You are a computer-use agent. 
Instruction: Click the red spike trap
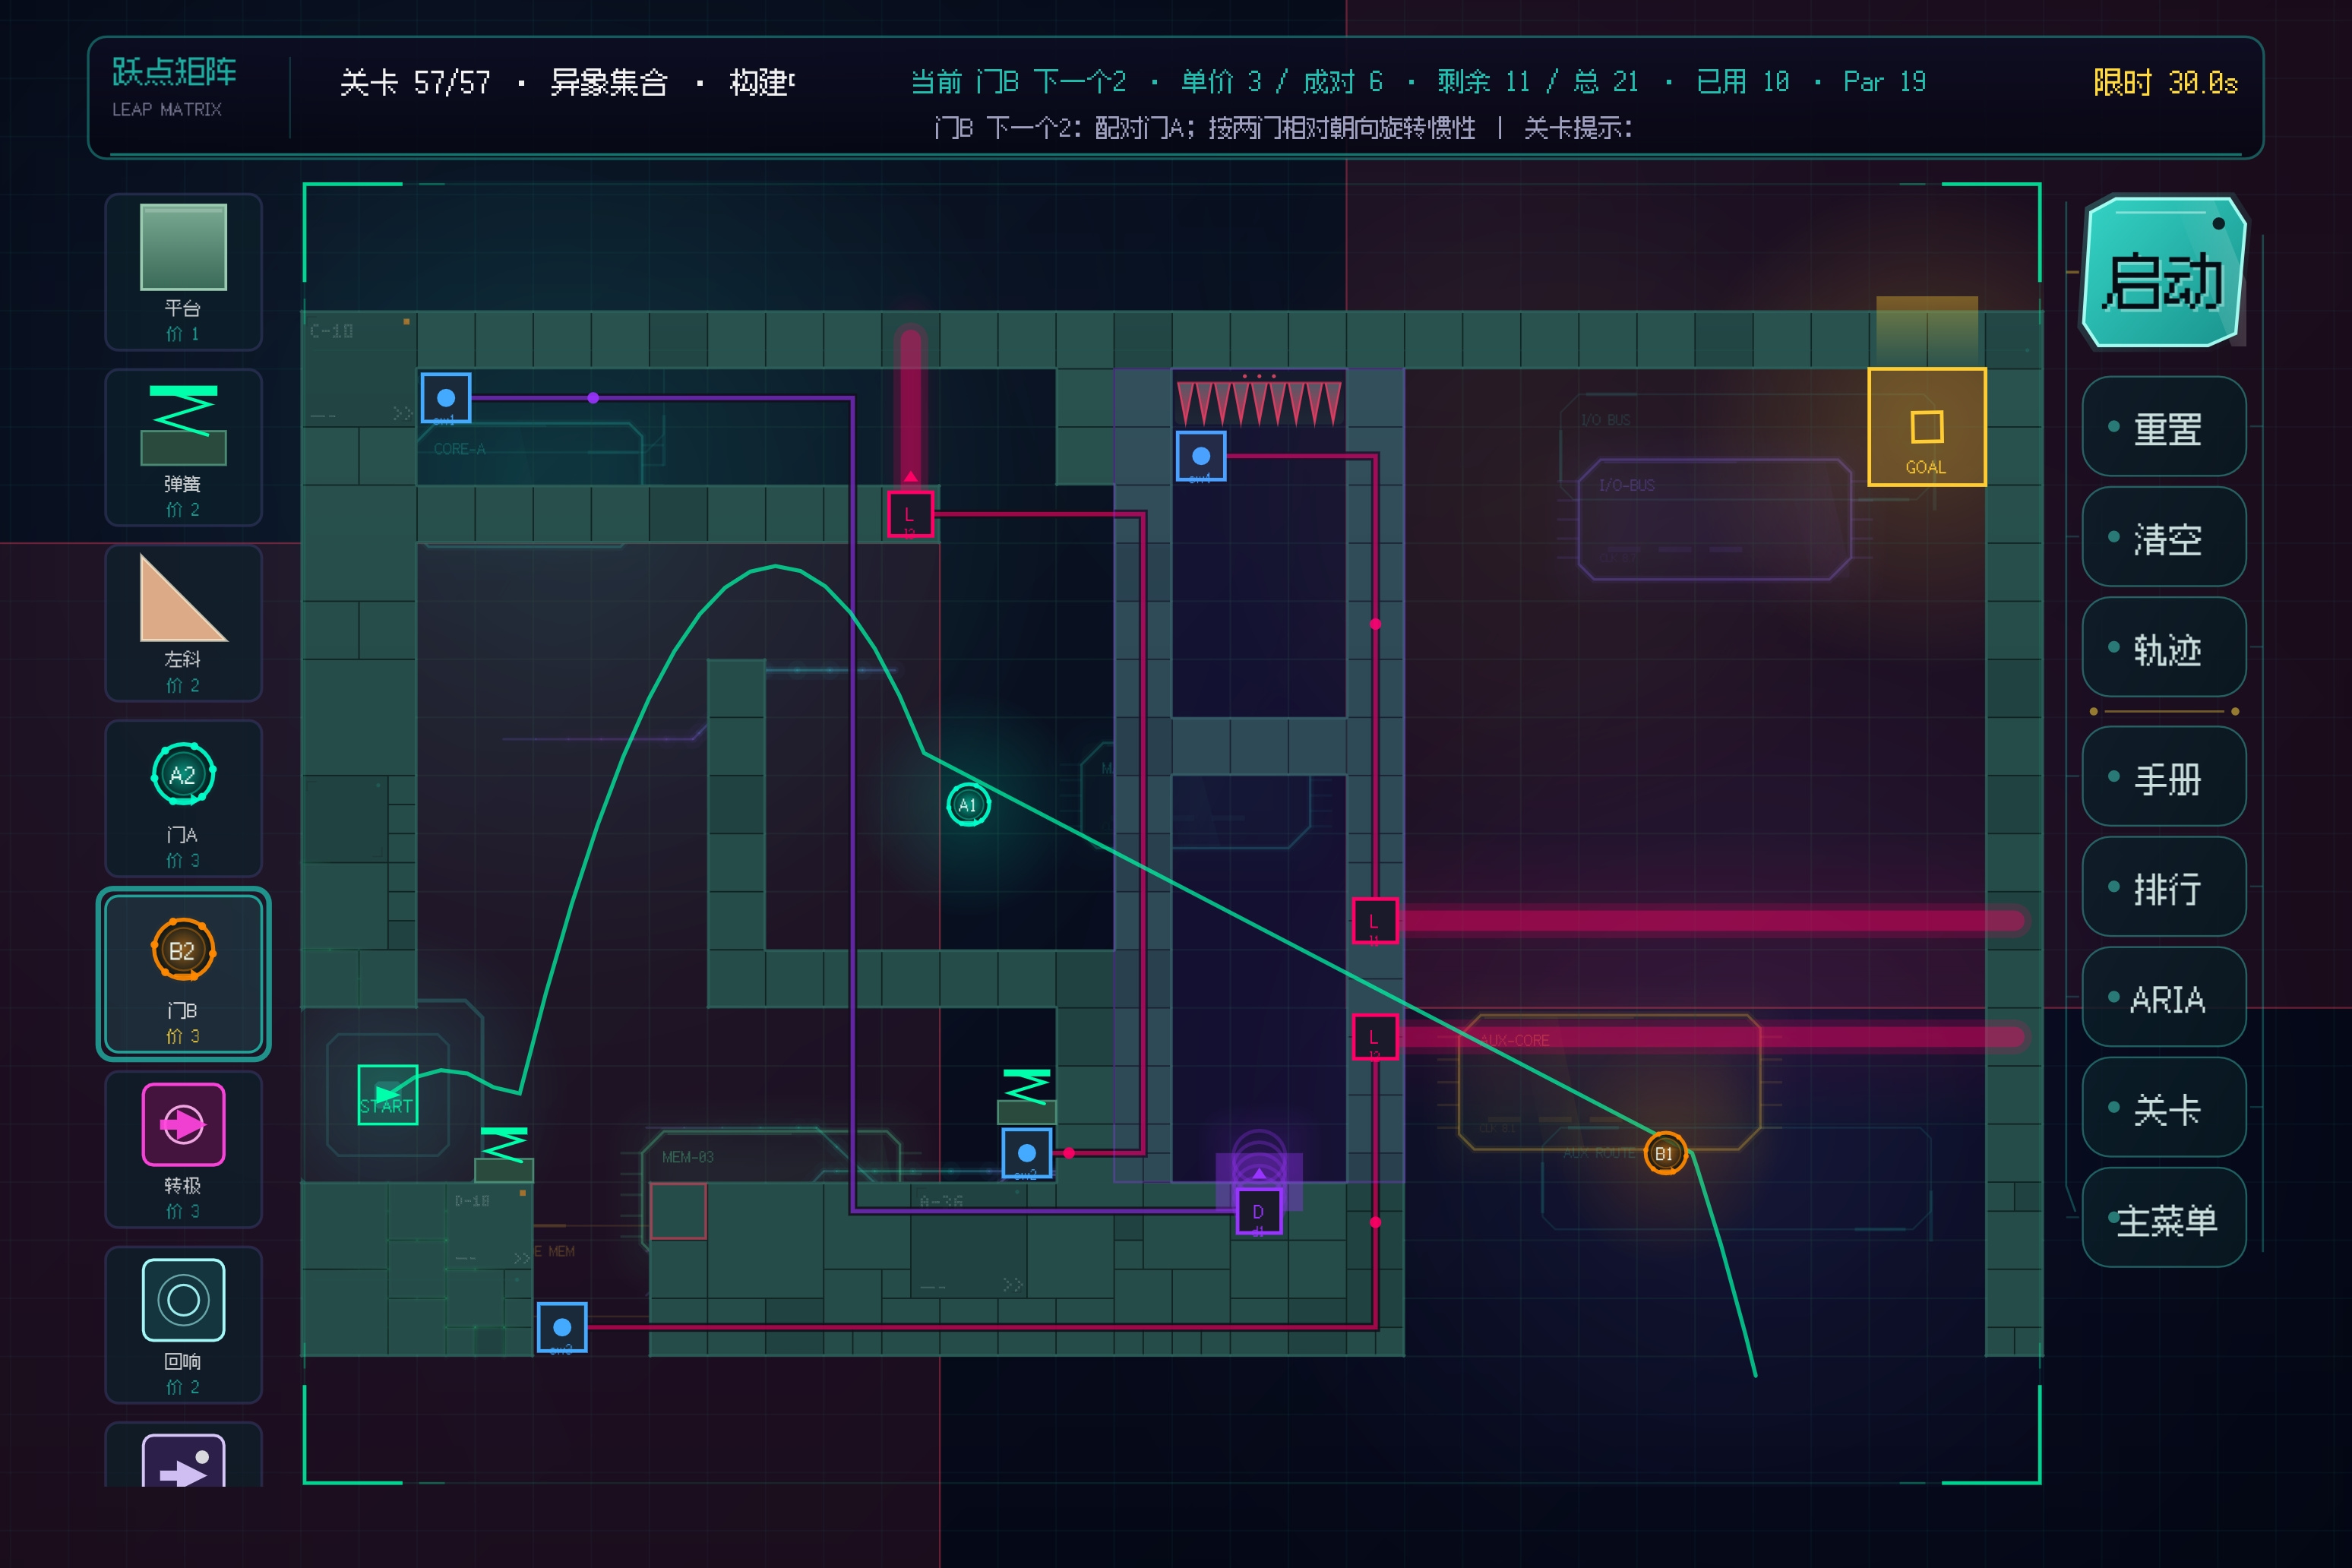(1259, 402)
